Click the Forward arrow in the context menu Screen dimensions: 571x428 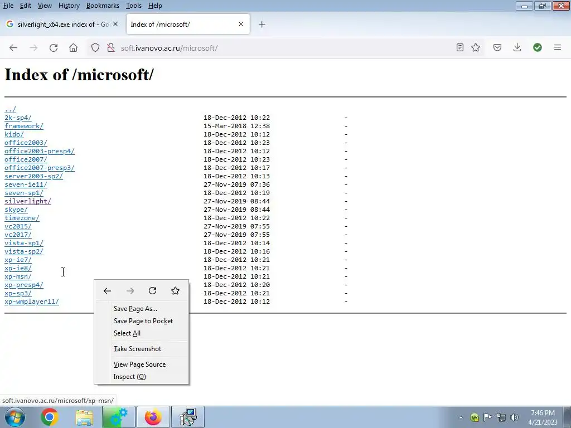pyautogui.click(x=130, y=291)
